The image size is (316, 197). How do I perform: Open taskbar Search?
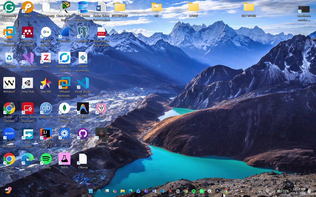click(99, 191)
